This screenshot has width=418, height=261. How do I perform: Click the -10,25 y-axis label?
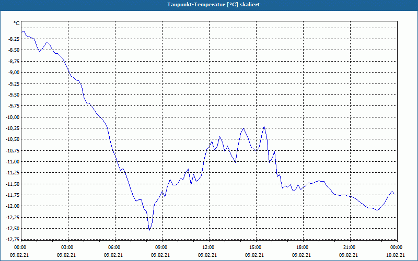[x=14, y=128]
